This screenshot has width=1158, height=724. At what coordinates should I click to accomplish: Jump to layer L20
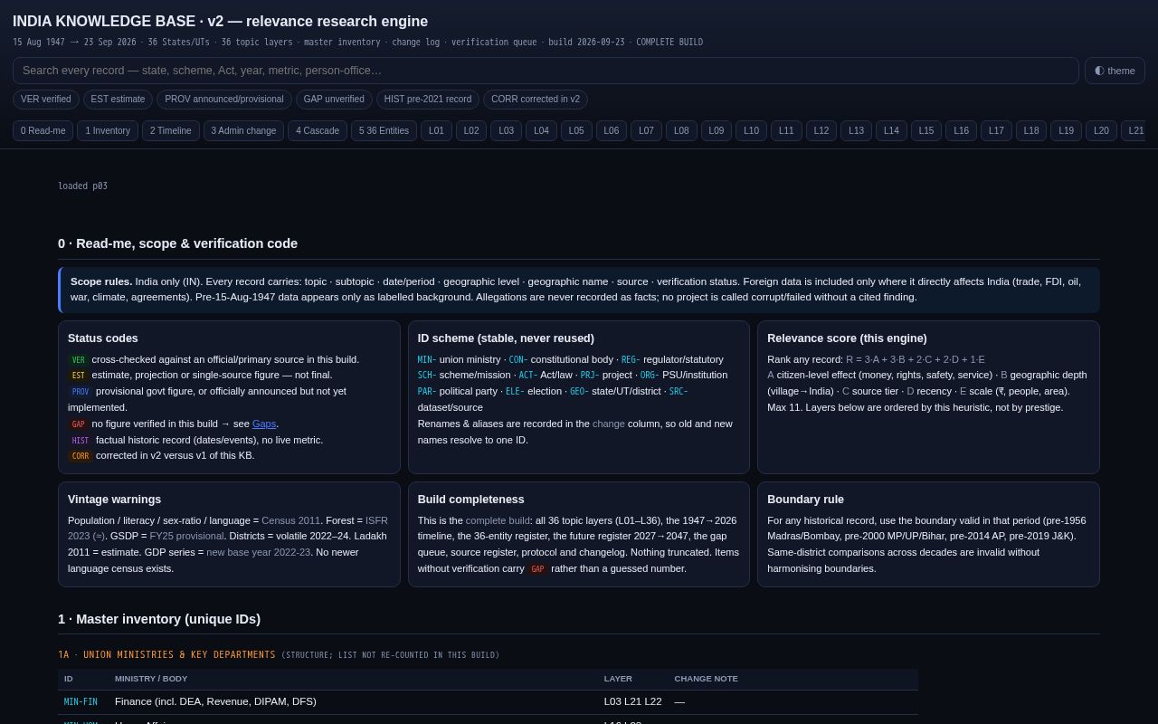(1101, 131)
